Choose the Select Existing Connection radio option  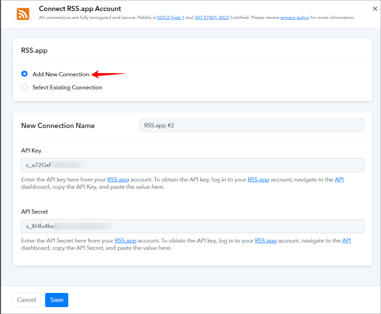[24, 87]
